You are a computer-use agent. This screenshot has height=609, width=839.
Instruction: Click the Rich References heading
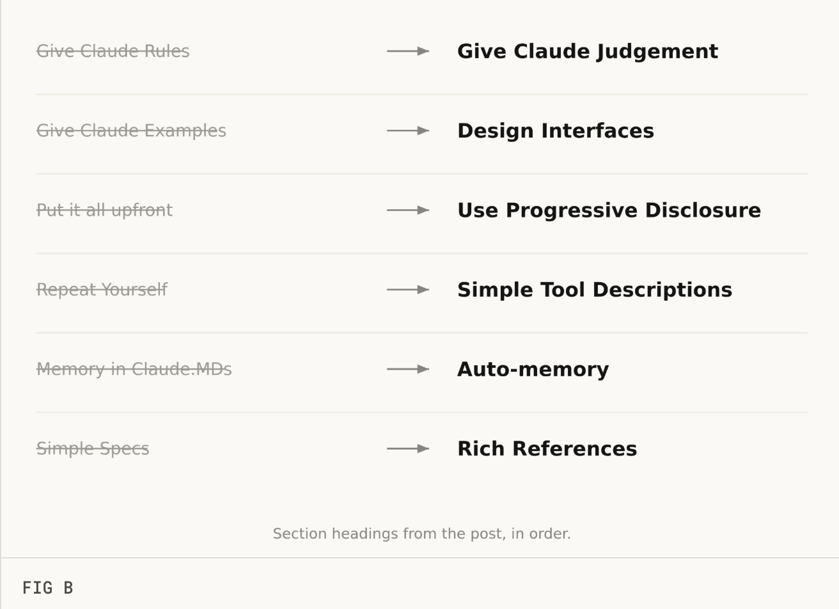point(547,448)
